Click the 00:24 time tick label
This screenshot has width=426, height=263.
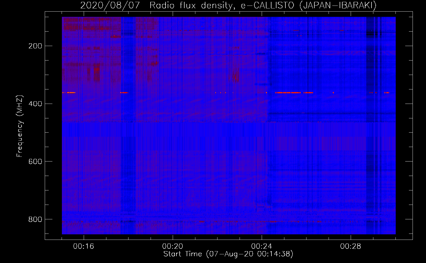[x=261, y=246]
